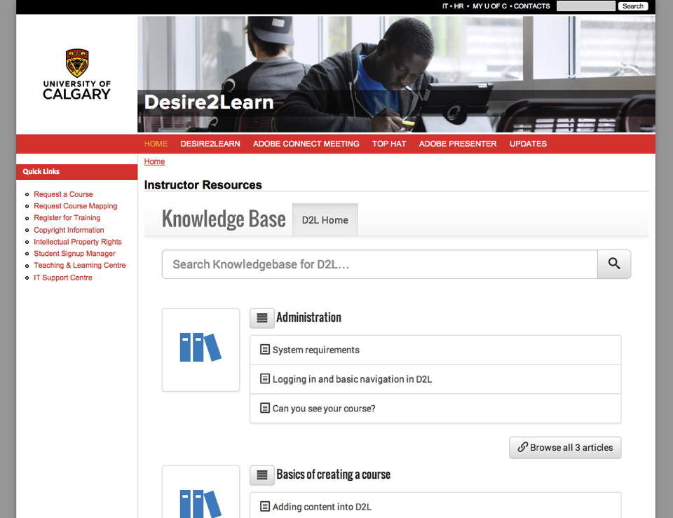Open the Top Hat menu item

[389, 144]
